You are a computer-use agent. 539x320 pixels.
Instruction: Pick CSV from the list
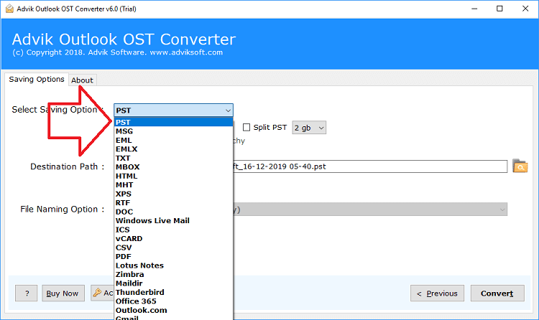point(174,248)
